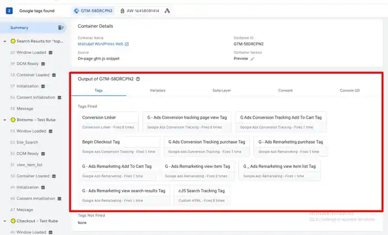Viewport: 388px width, 235px height.
Task: Switch to the Tags tab
Action: coord(99,90)
